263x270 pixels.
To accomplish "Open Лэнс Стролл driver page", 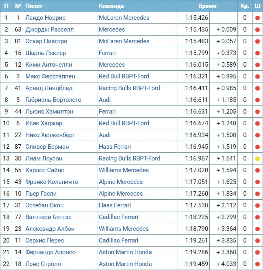I will coord(43,264).
